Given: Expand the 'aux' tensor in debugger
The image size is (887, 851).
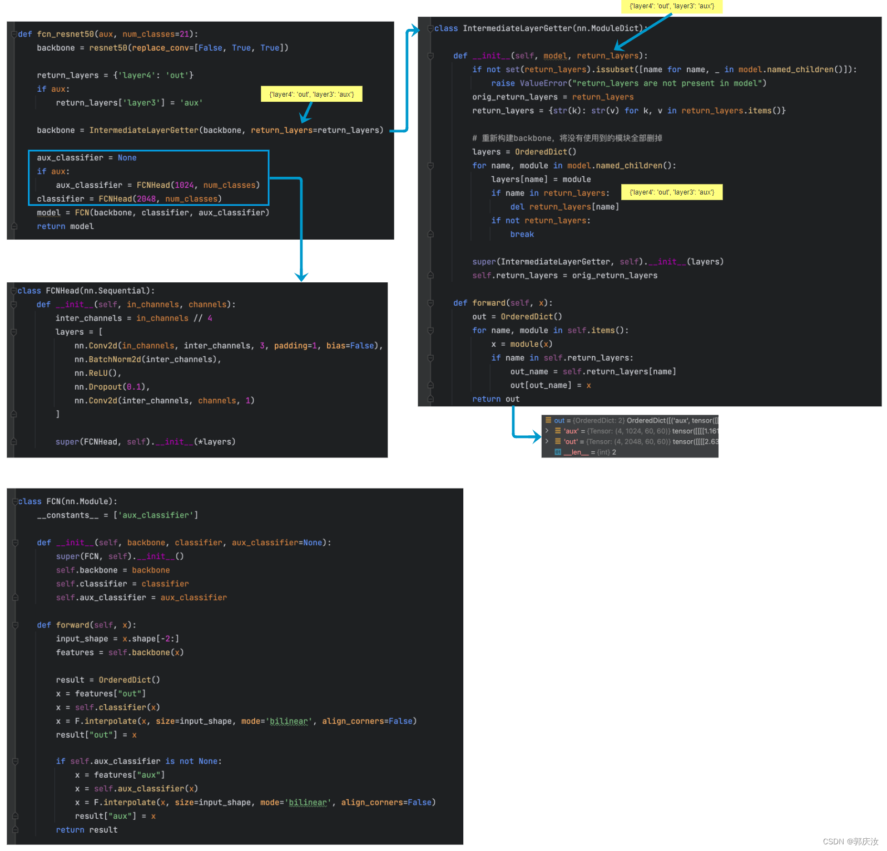Looking at the screenshot, I should point(547,431).
